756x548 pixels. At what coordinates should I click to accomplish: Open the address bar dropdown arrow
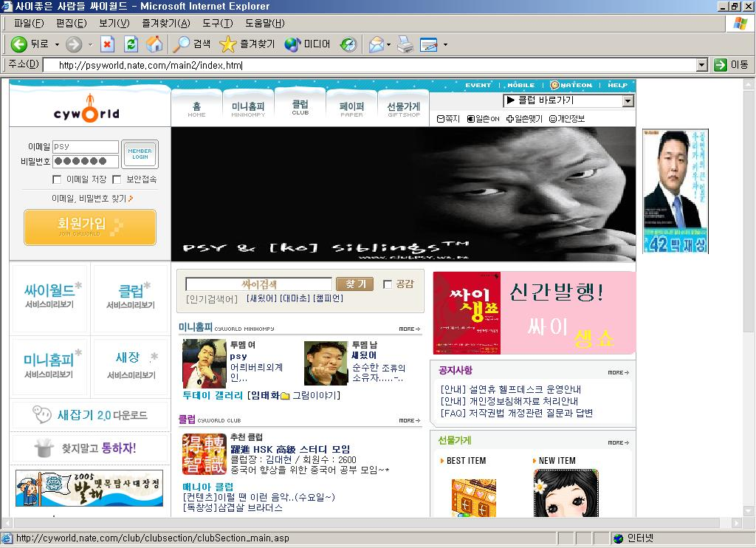703,65
